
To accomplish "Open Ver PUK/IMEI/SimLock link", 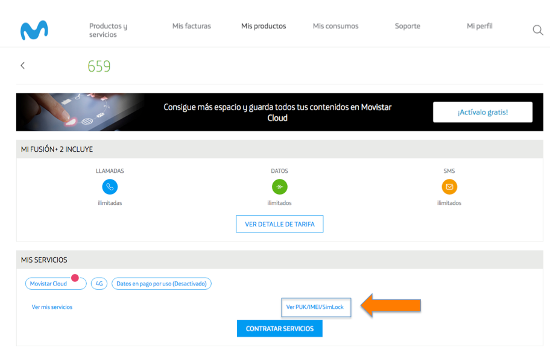I will tap(315, 307).
